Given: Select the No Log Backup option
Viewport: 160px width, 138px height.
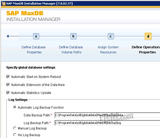Looking at the screenshot, I should (15, 135).
